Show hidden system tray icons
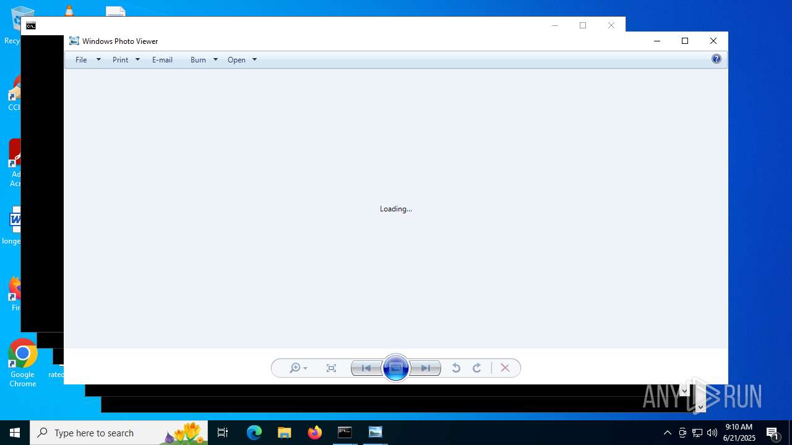This screenshot has height=445, width=792. click(667, 433)
